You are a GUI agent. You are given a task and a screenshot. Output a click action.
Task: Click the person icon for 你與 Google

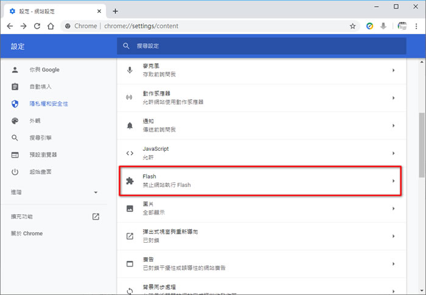click(x=15, y=70)
